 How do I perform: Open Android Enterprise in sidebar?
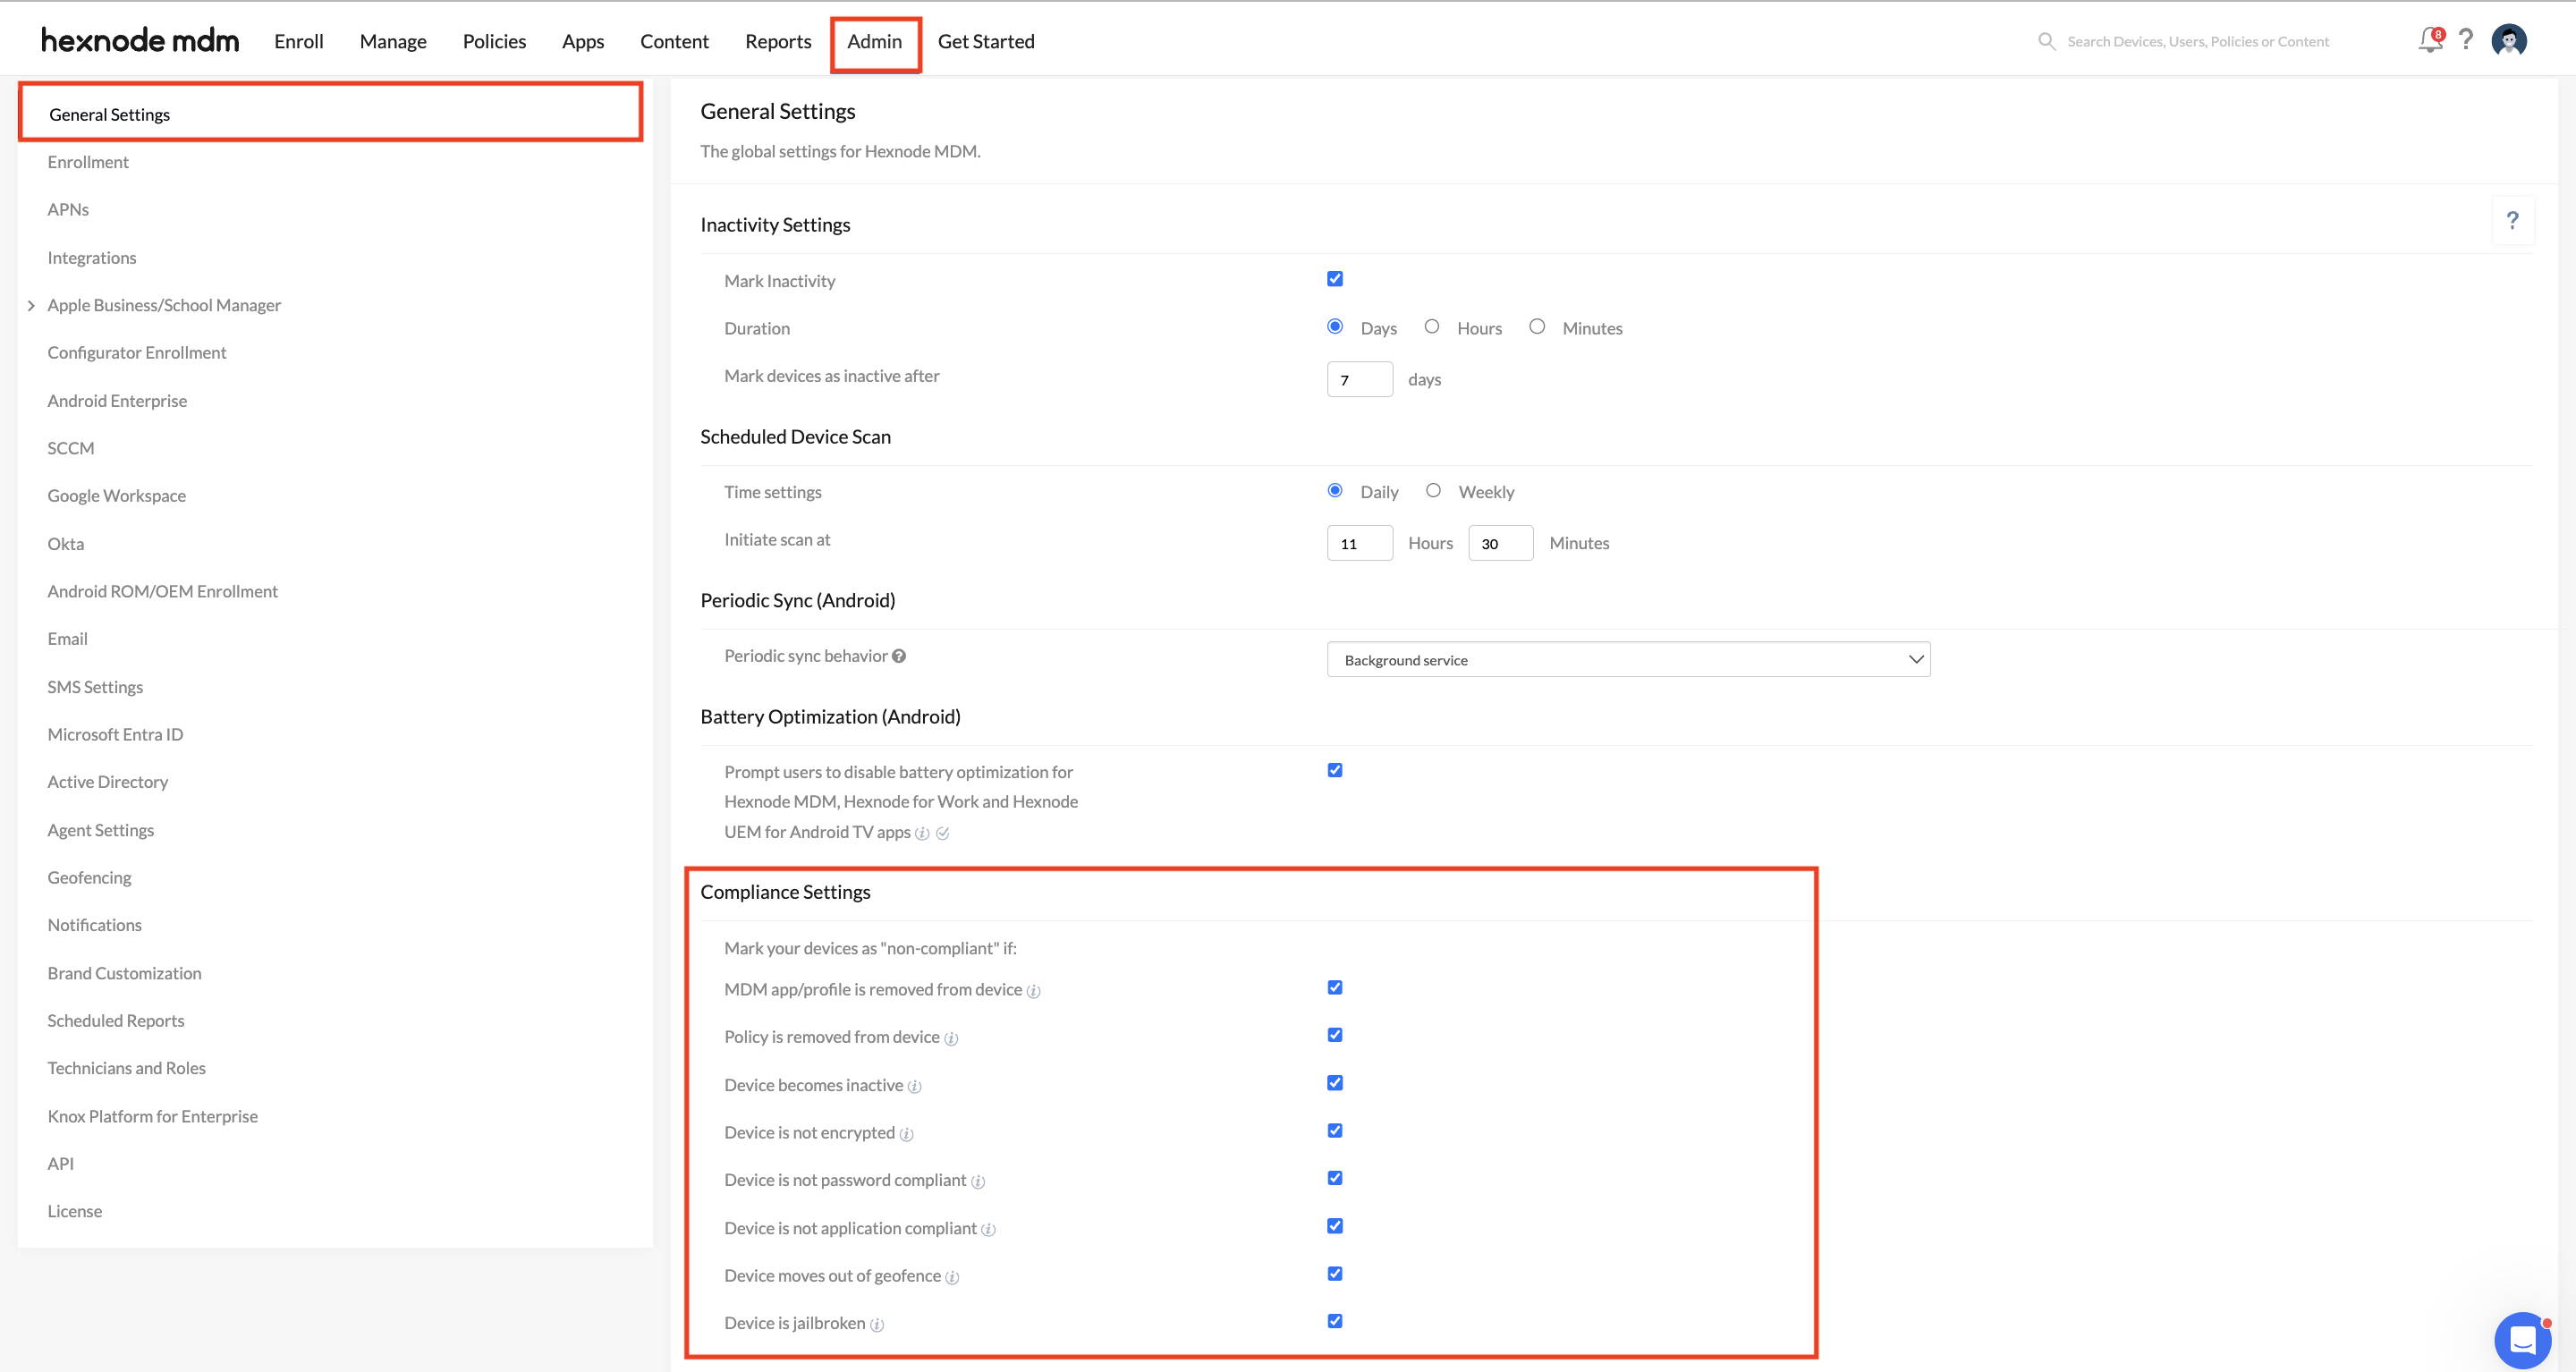coord(117,401)
